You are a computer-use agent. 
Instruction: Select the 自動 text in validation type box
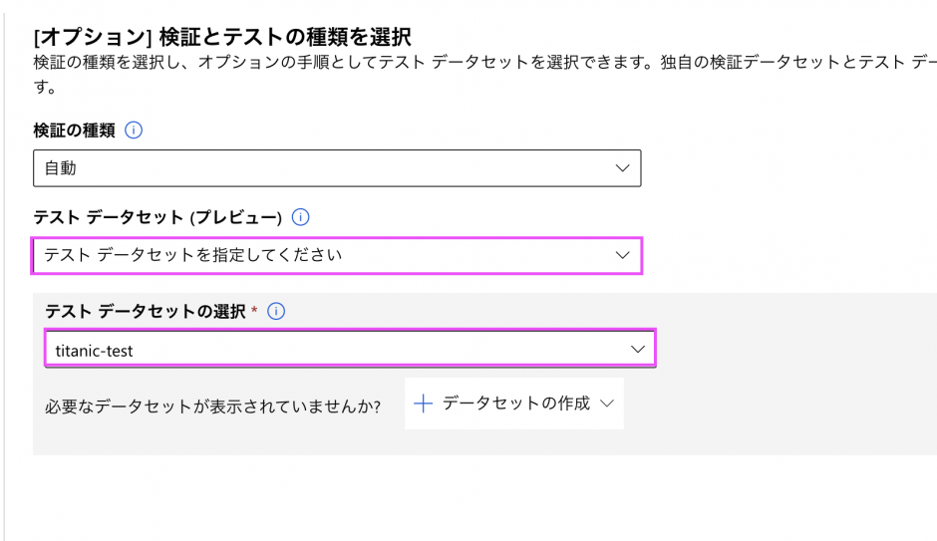(61, 168)
